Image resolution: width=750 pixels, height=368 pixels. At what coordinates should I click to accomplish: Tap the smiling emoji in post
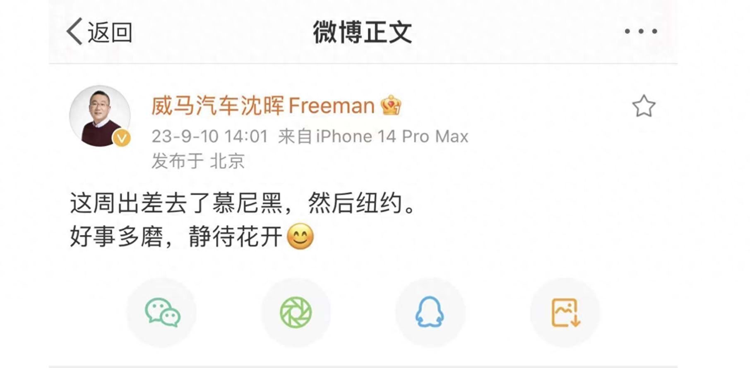(x=300, y=237)
